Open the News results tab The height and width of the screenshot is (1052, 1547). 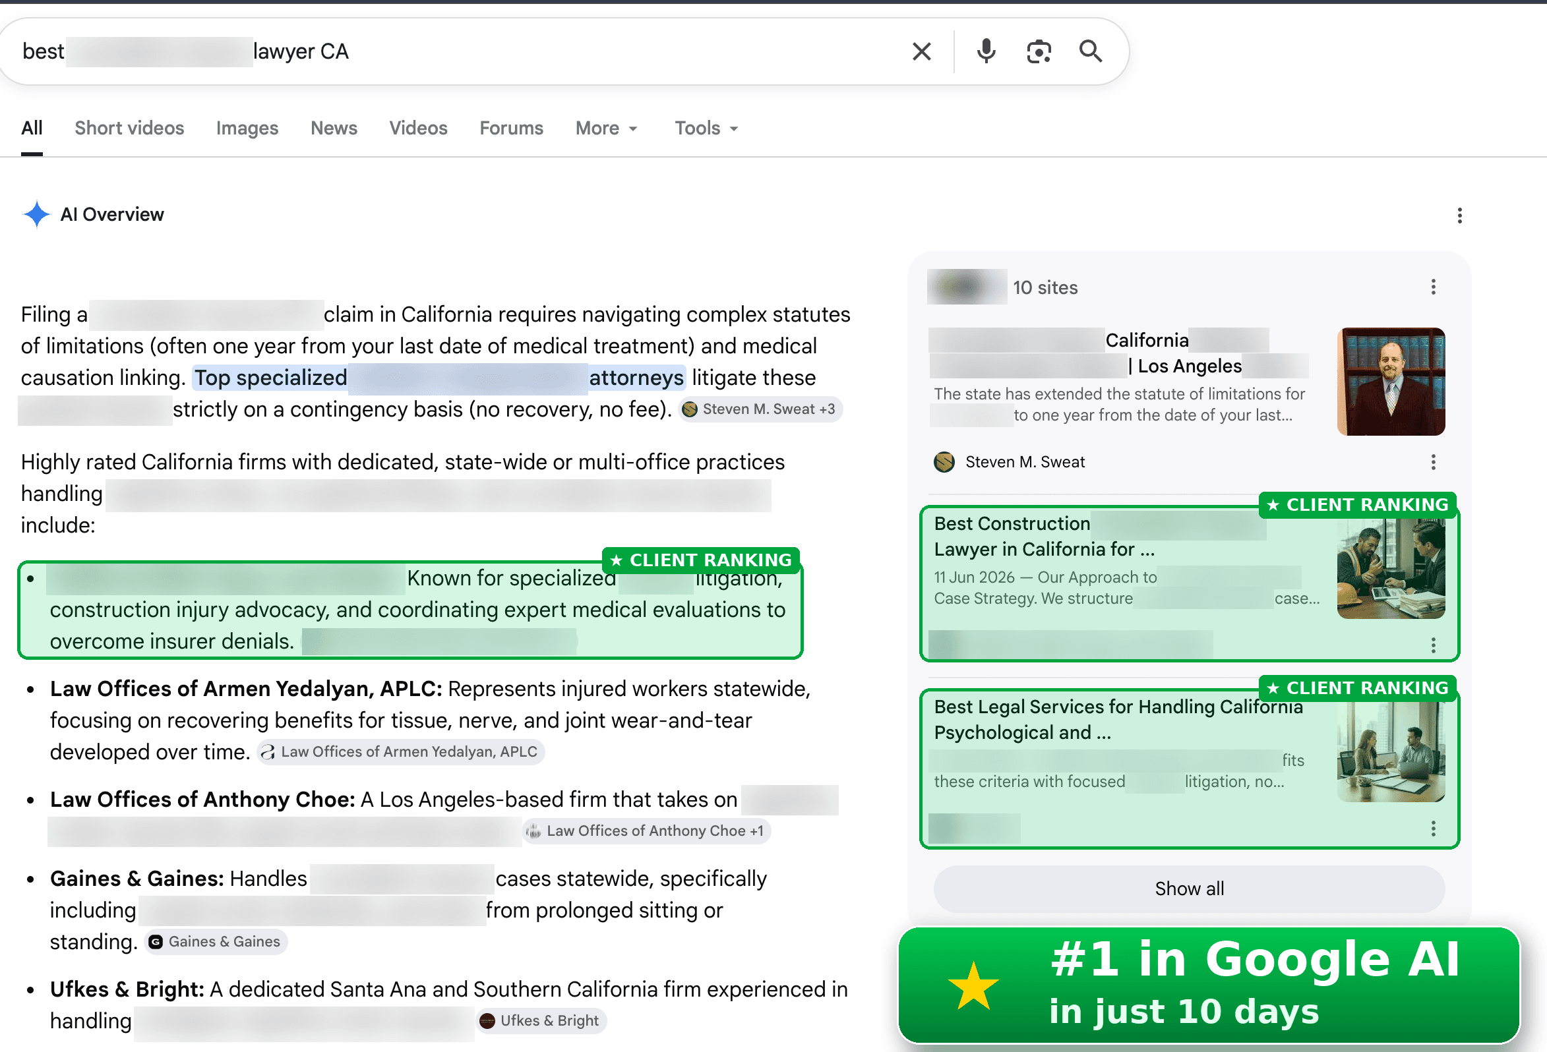coord(334,128)
